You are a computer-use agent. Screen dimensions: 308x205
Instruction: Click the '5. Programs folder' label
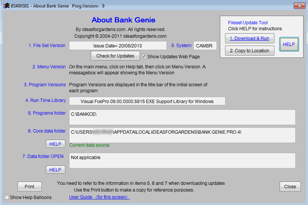tap(47, 113)
